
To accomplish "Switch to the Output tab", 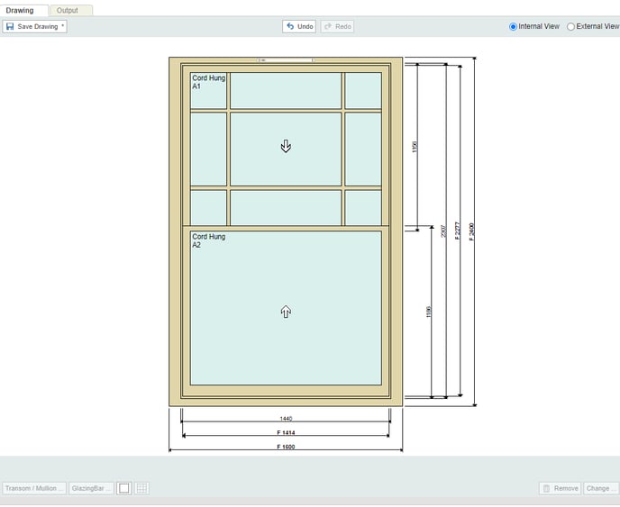I will [68, 11].
